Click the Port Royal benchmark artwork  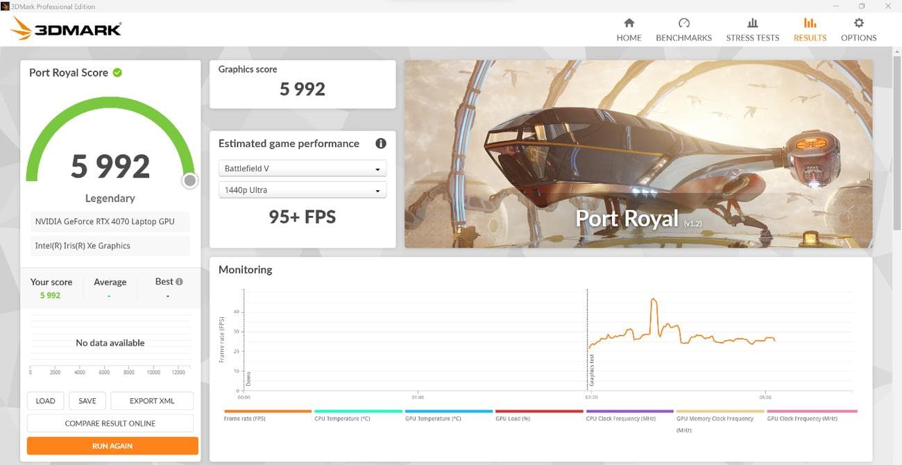[638, 154]
